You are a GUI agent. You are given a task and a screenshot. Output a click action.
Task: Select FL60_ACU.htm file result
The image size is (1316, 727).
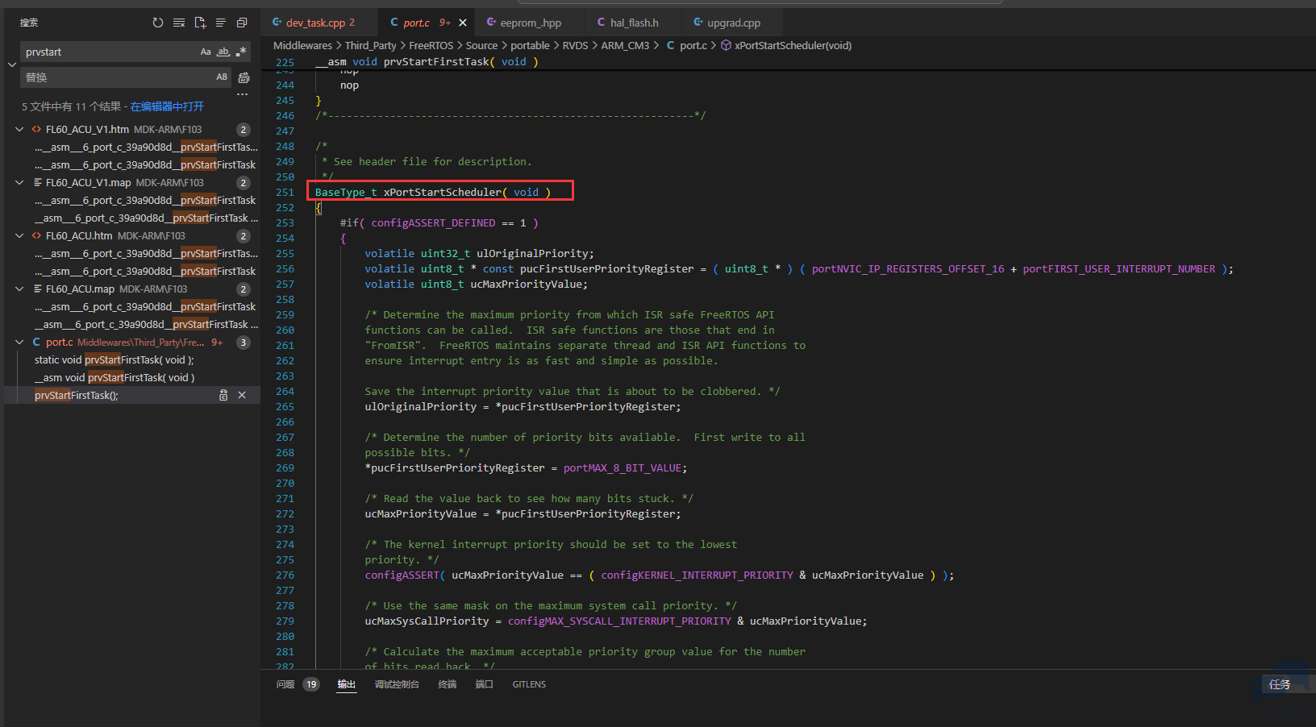tap(132, 235)
